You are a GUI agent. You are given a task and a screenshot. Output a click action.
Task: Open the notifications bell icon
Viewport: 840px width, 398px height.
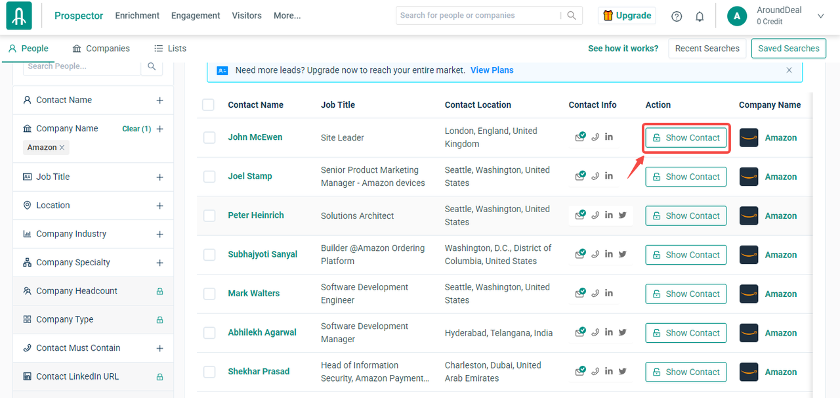pyautogui.click(x=700, y=16)
